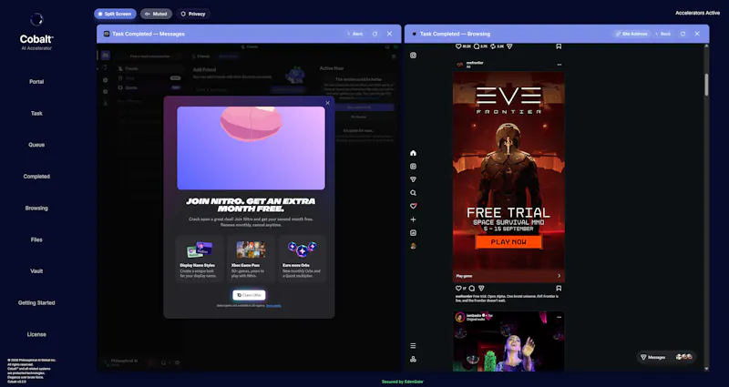Viewport: 729px width, 387px height.
Task: Click the Claim Offer button
Action: click(x=249, y=295)
